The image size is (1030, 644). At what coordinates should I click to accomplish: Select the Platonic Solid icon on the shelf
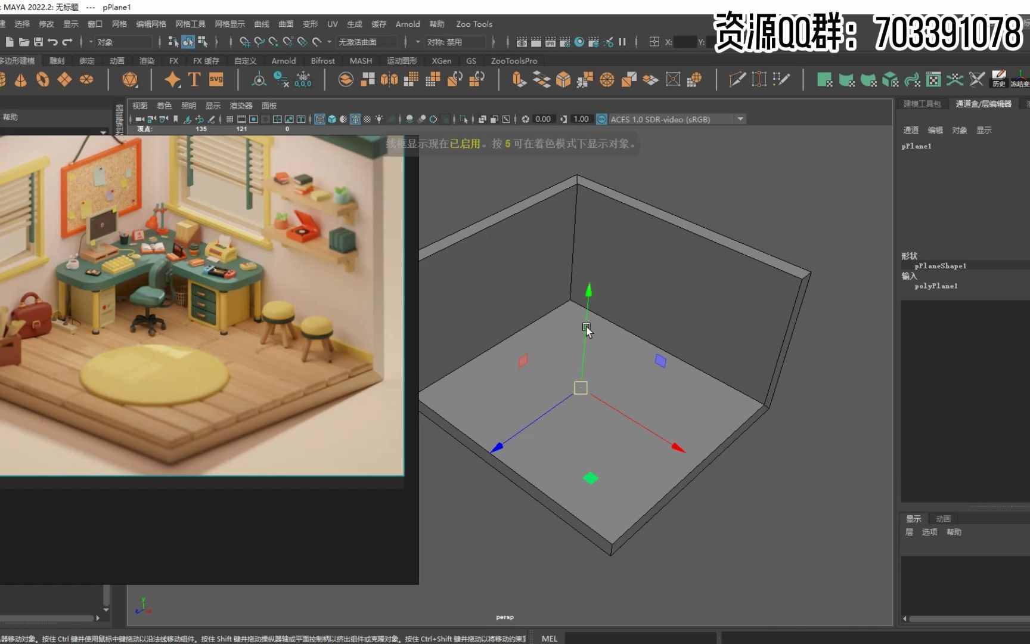[129, 79]
